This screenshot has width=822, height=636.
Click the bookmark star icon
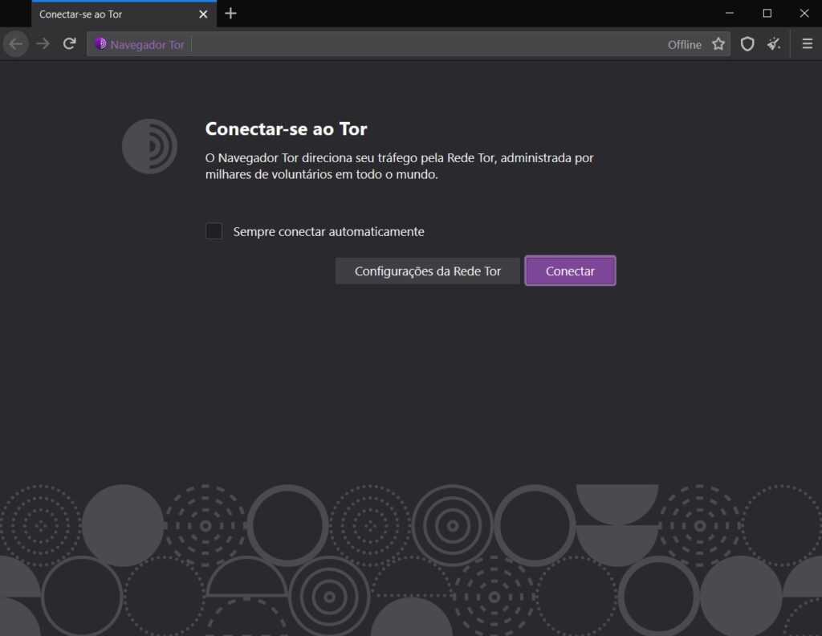coord(719,44)
